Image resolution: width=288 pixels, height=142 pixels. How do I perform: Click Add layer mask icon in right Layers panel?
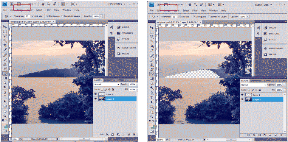point(259,135)
